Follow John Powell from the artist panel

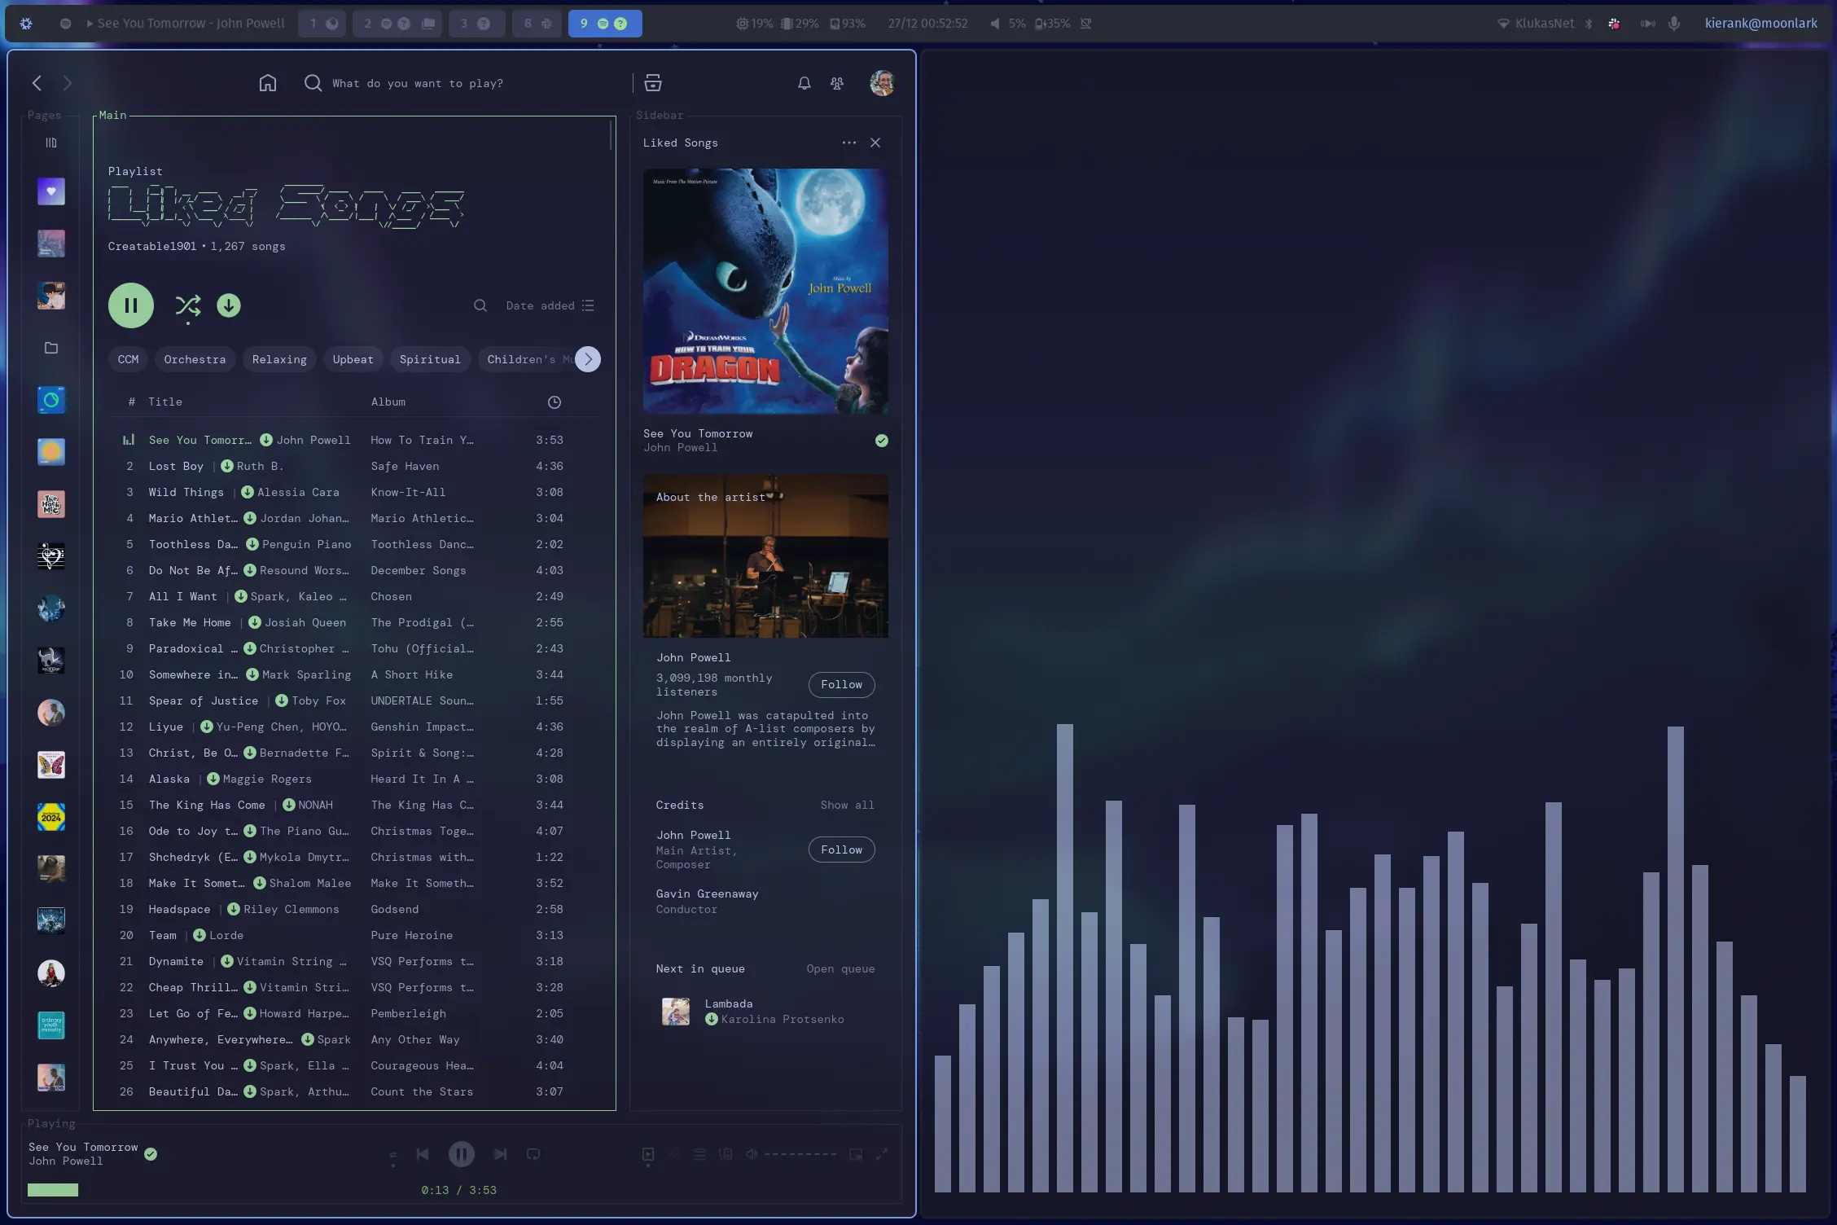pyautogui.click(x=841, y=684)
